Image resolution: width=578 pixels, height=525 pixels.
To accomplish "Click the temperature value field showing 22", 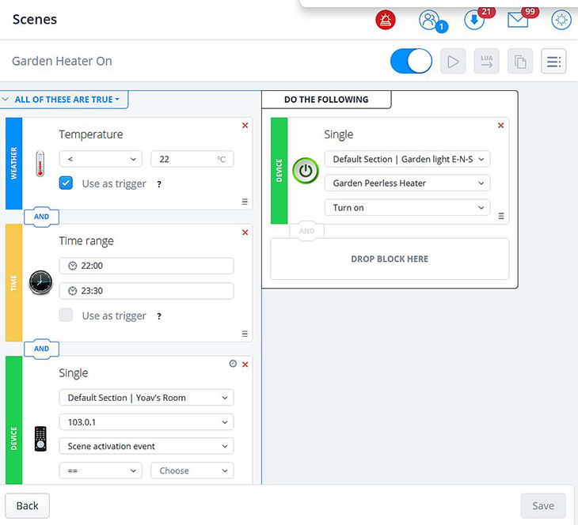I will pyautogui.click(x=192, y=159).
